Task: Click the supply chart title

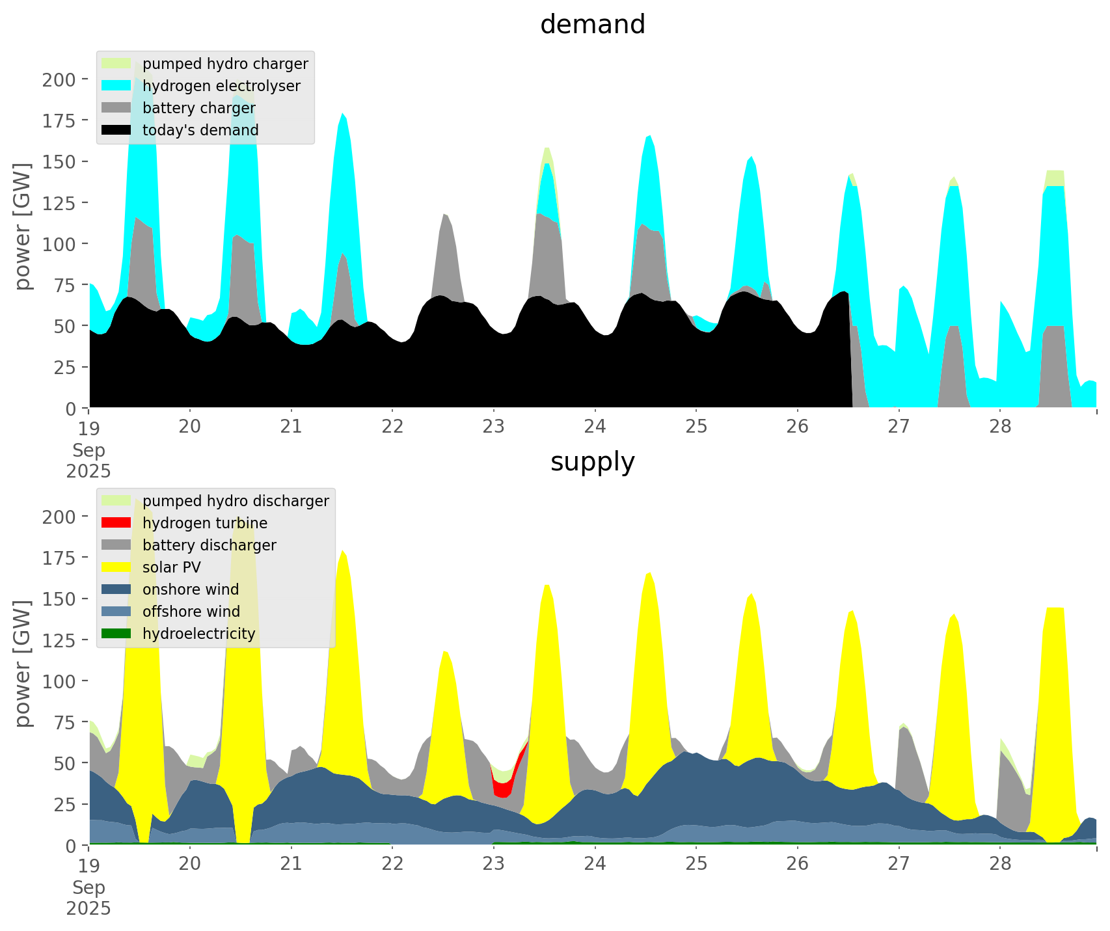Action: (x=592, y=462)
